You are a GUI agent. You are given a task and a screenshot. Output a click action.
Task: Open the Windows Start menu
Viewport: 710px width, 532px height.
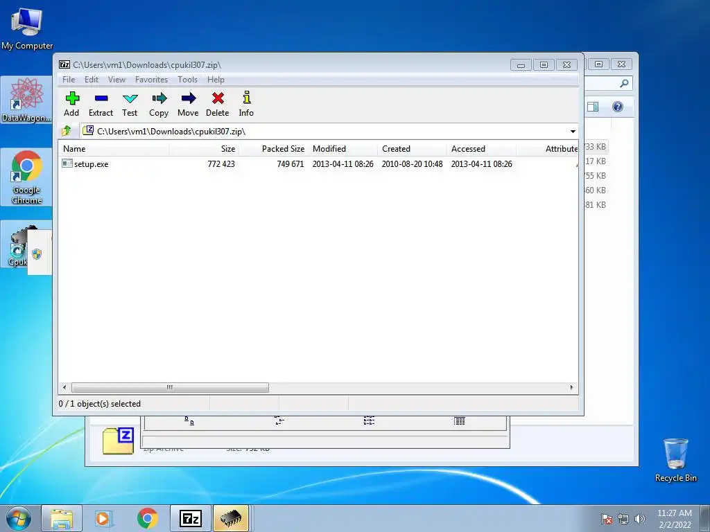pos(19,518)
